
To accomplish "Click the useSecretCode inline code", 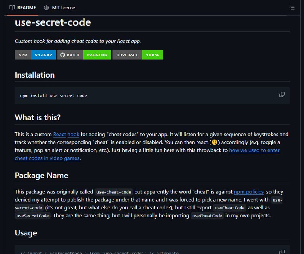I will [x=33, y=216].
